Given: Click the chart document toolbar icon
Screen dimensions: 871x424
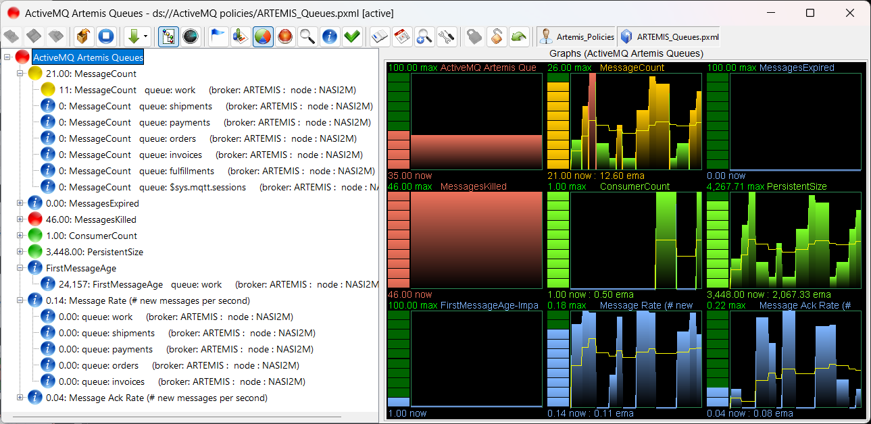Looking at the screenshot, I should click(x=241, y=36).
